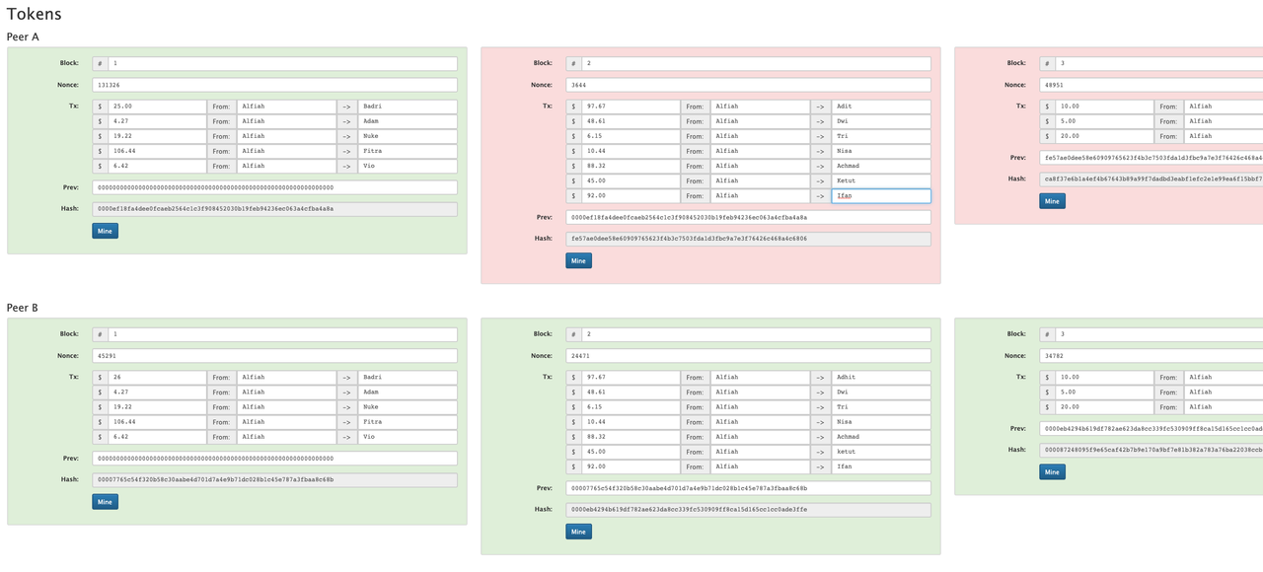Select the nonce field showing 45291
The height and width of the screenshot is (572, 1263).
pyautogui.click(x=275, y=356)
